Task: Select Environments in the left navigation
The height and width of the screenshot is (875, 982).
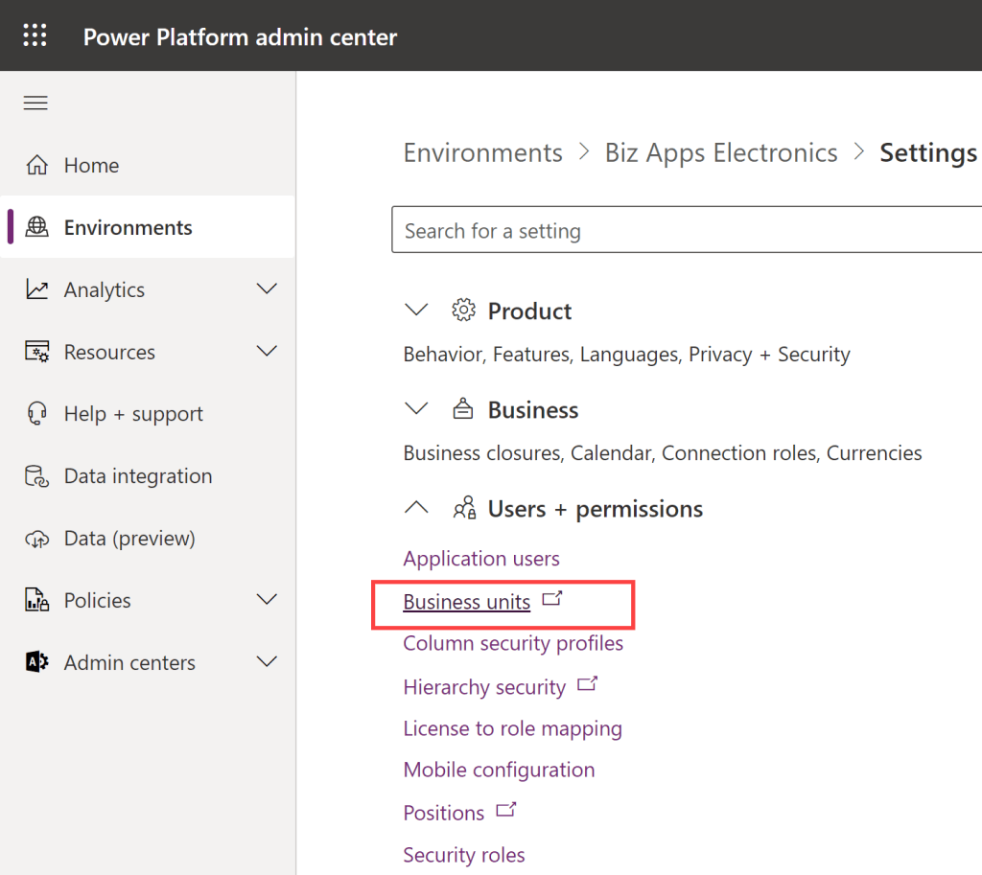Action: coord(128,227)
